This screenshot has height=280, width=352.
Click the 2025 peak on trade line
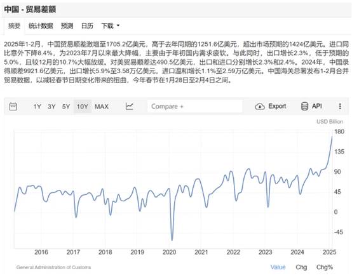point(332,136)
